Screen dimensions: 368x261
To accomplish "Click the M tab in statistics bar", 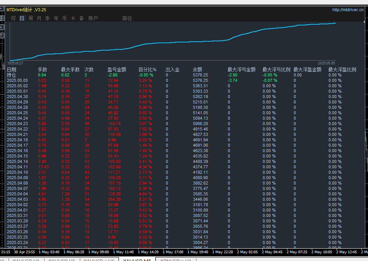I will (x=73, y=18).
